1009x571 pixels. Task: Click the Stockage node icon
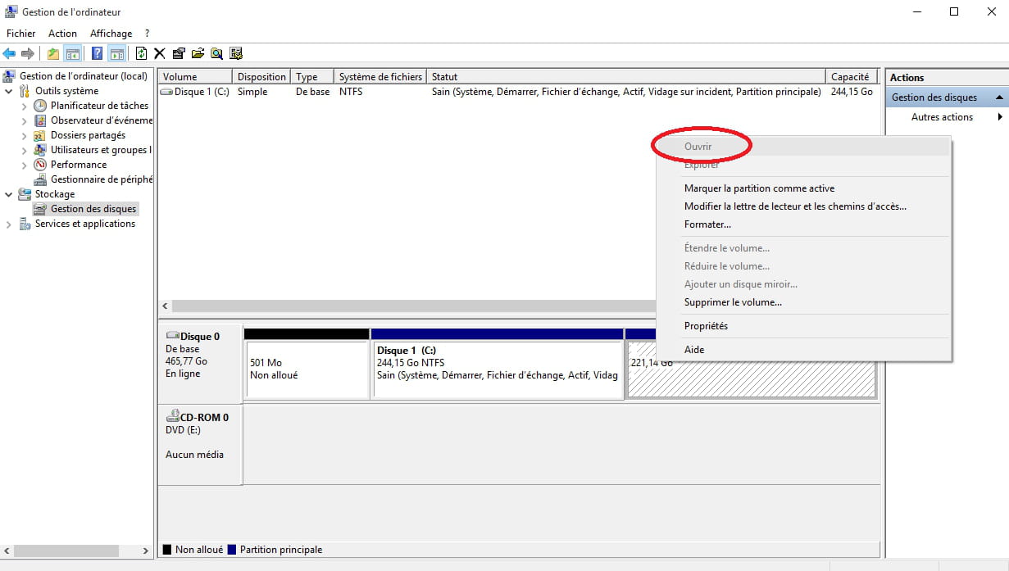(25, 194)
